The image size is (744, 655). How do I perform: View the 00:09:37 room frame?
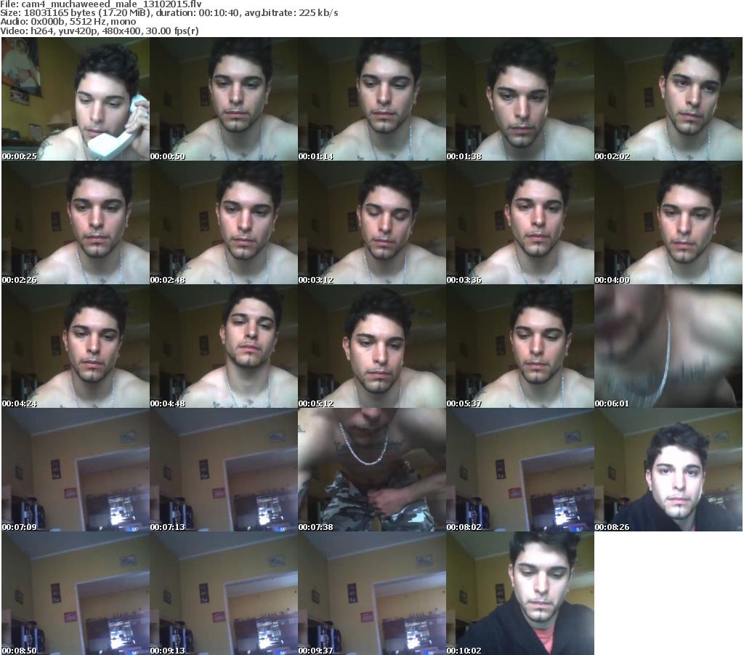(x=372, y=593)
